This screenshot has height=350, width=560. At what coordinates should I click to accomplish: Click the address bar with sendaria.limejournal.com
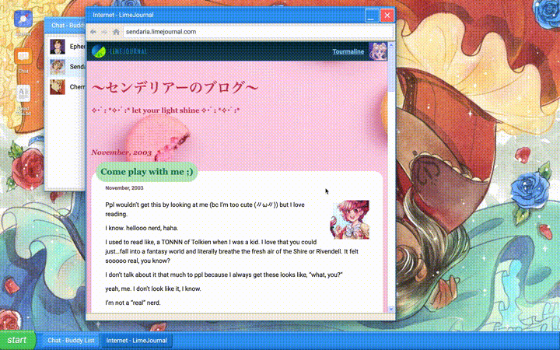click(x=258, y=32)
